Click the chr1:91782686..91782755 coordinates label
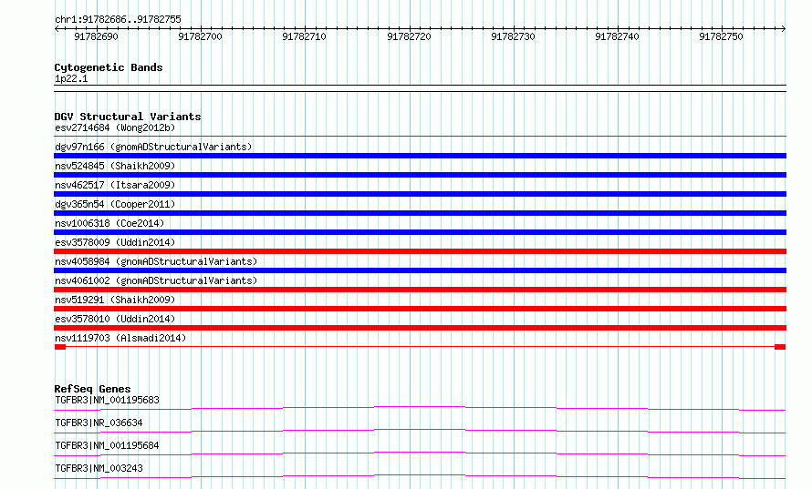 (x=118, y=20)
